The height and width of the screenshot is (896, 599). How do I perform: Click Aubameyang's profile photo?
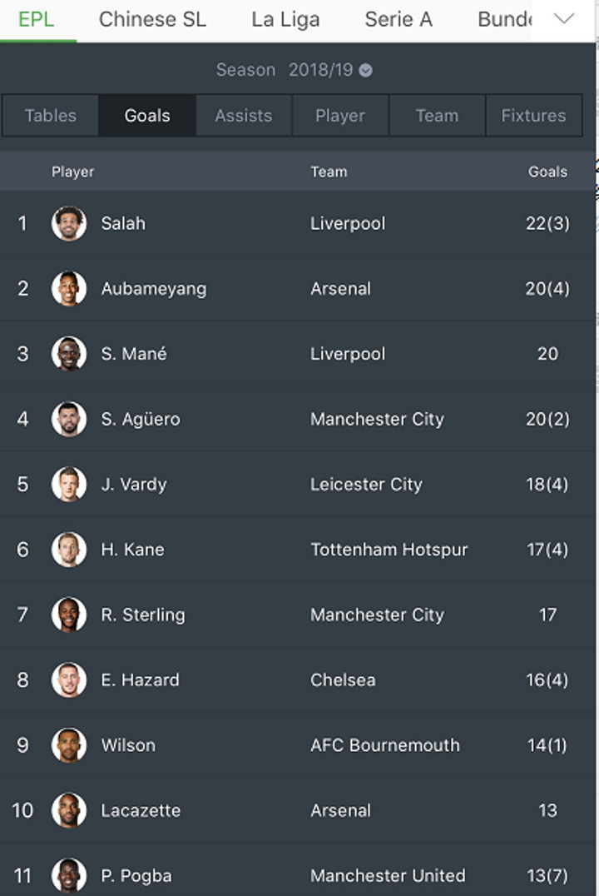pos(69,289)
